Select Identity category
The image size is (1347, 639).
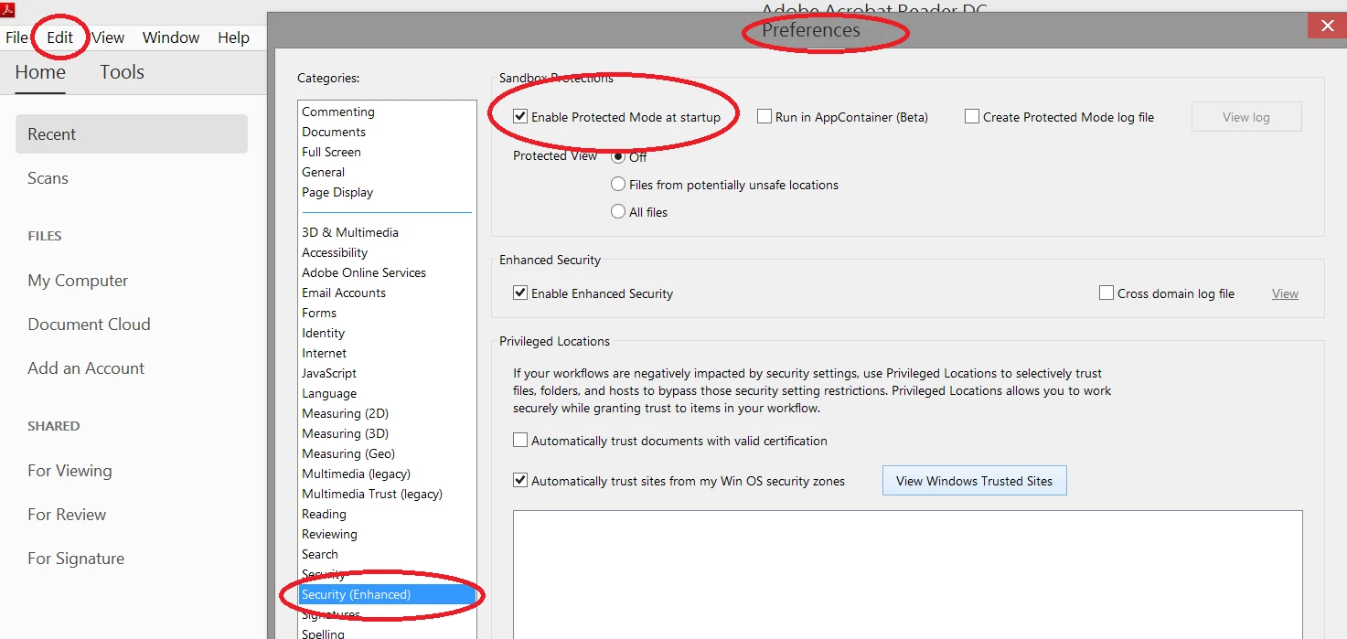pos(324,333)
